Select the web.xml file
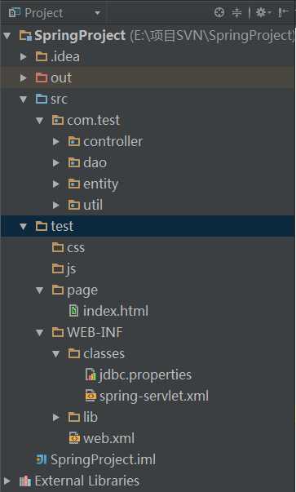Viewport: 296px width, 492px height. tap(102, 438)
